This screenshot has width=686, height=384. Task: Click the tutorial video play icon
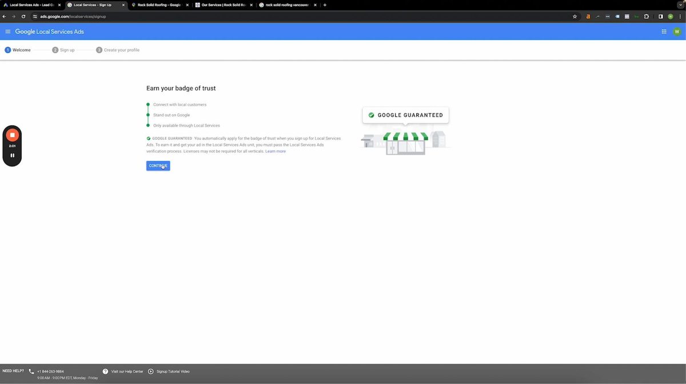pyautogui.click(x=151, y=371)
